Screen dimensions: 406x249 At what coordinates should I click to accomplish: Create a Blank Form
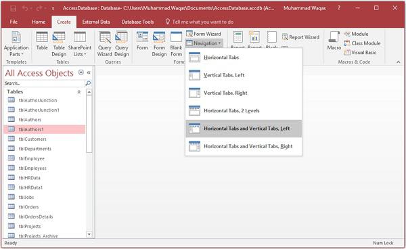coord(176,44)
